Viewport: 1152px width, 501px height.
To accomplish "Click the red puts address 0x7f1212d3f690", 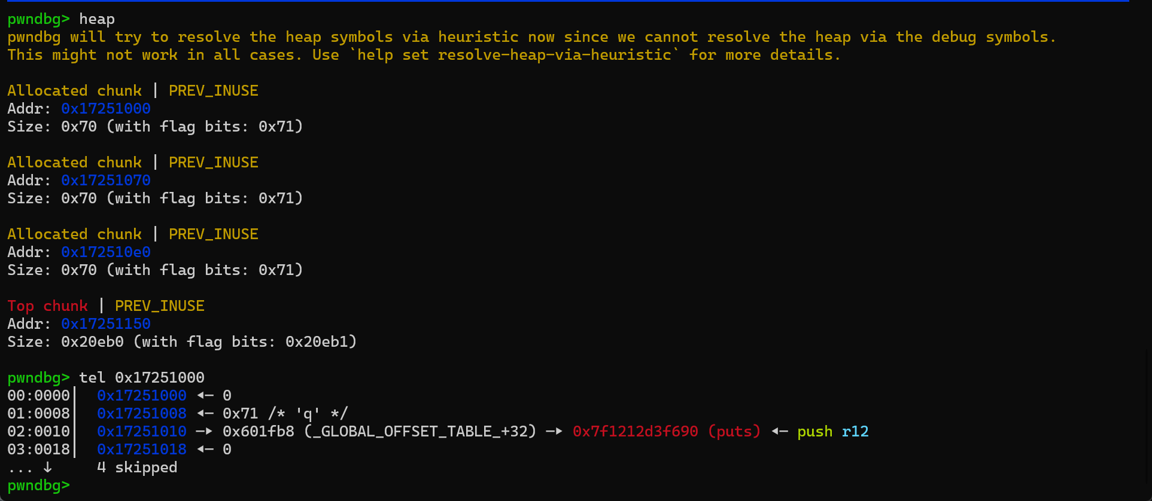I will click(x=635, y=432).
